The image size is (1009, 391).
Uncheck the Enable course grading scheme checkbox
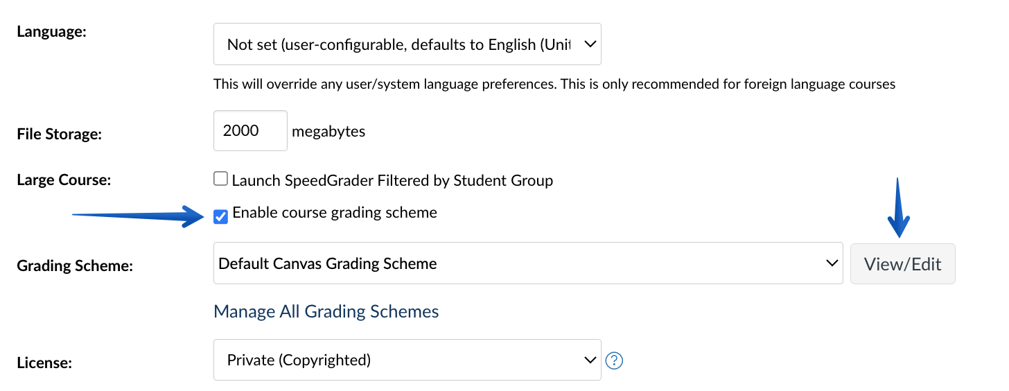click(220, 217)
